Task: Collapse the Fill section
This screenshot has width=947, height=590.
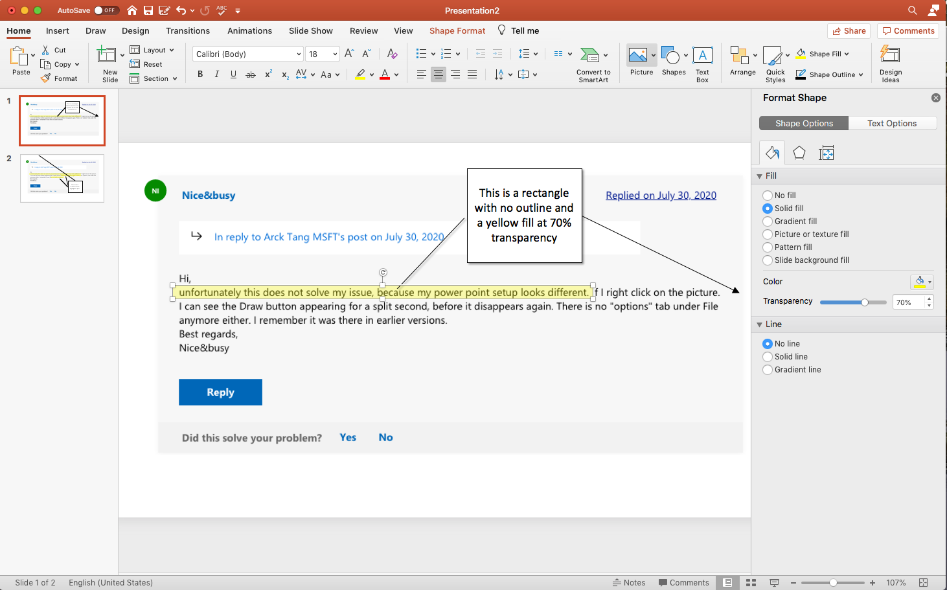Action: (760, 176)
